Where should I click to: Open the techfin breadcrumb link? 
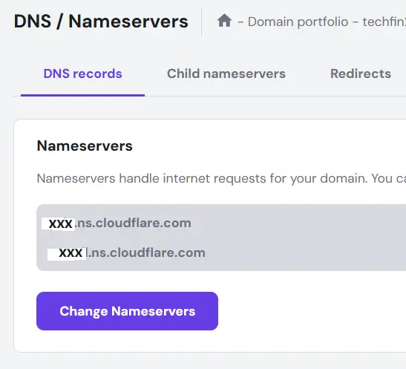click(x=384, y=22)
